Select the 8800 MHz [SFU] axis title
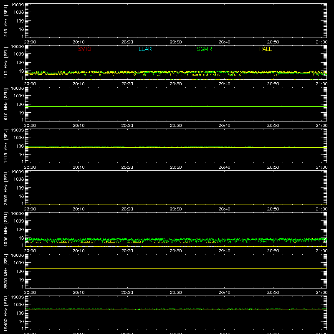The image size is (334, 334). tap(5, 271)
